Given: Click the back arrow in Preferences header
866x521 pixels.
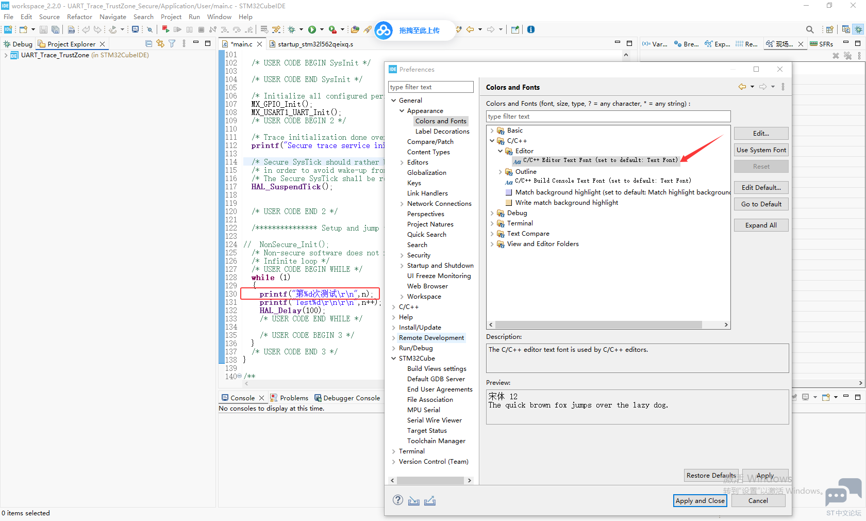Looking at the screenshot, I should click(x=742, y=87).
